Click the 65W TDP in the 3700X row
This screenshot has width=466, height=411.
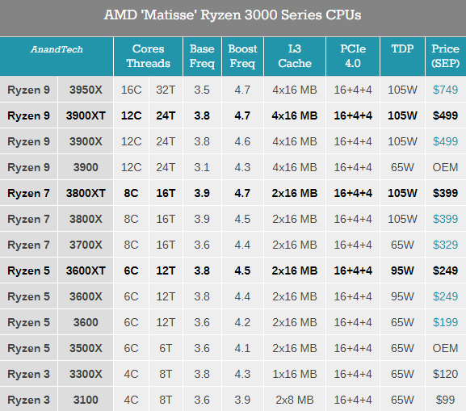(402, 245)
